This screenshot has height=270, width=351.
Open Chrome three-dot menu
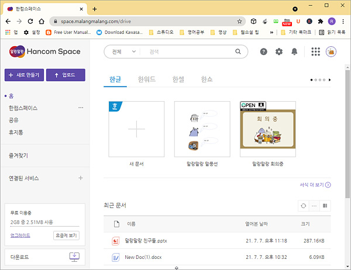coord(343,21)
